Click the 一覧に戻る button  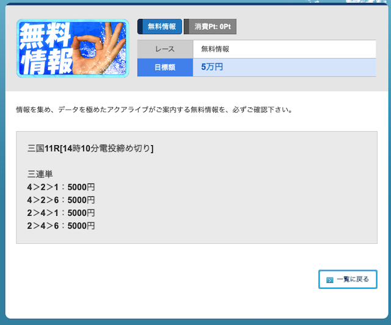[x=348, y=279]
